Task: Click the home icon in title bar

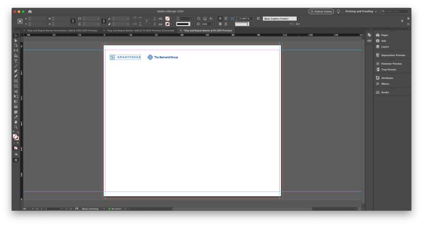Action: click(30, 11)
